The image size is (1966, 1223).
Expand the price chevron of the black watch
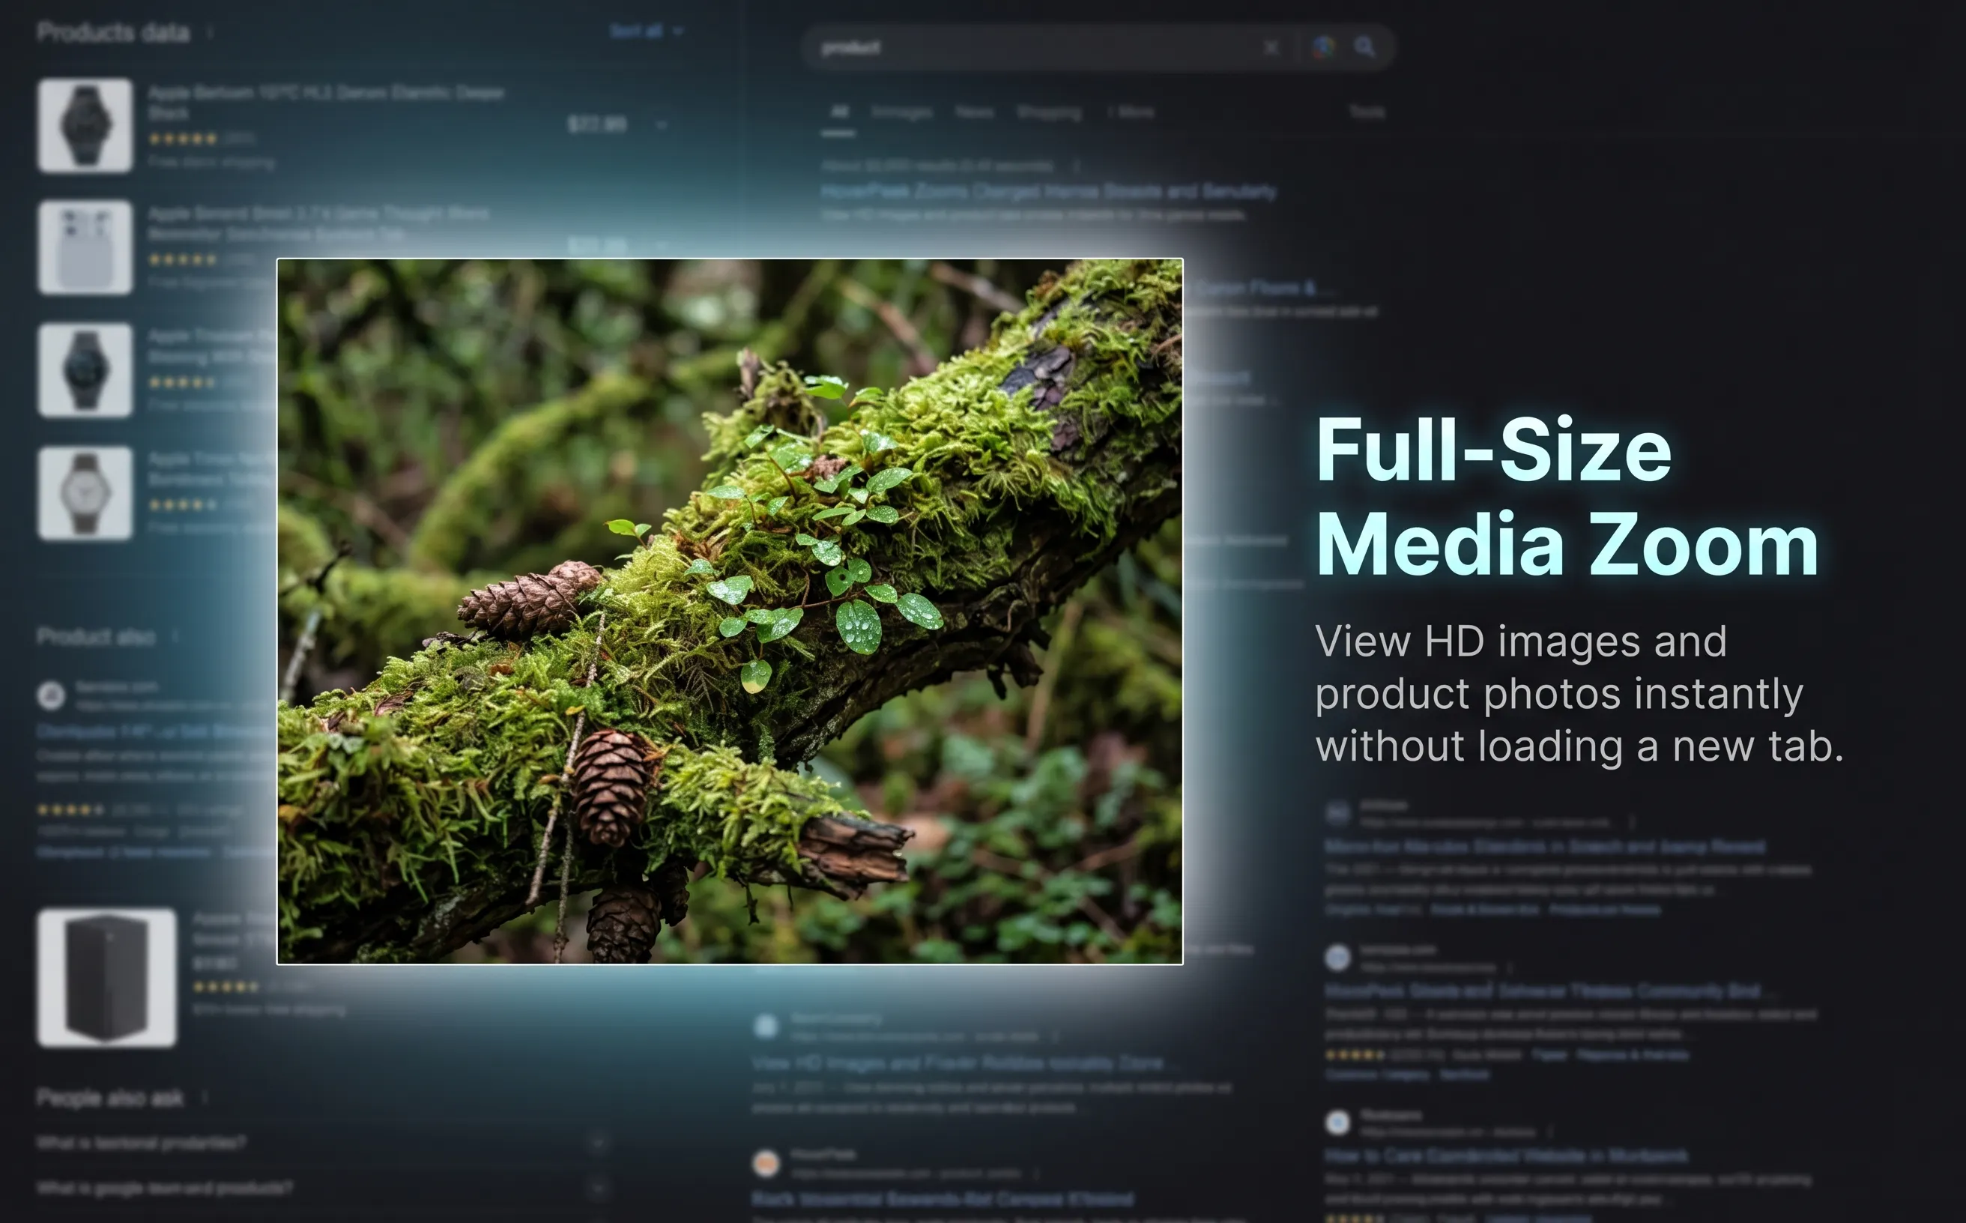pos(662,124)
